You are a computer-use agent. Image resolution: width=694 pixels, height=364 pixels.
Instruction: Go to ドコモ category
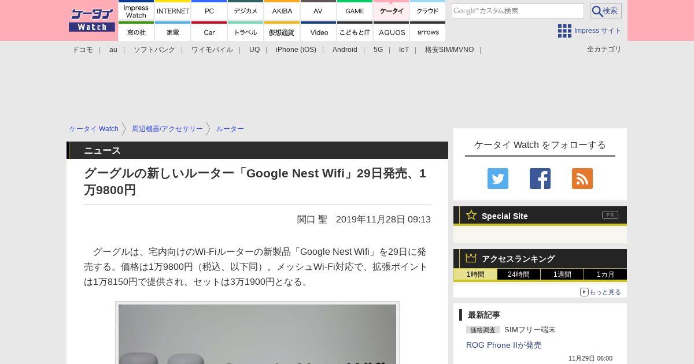(x=83, y=50)
